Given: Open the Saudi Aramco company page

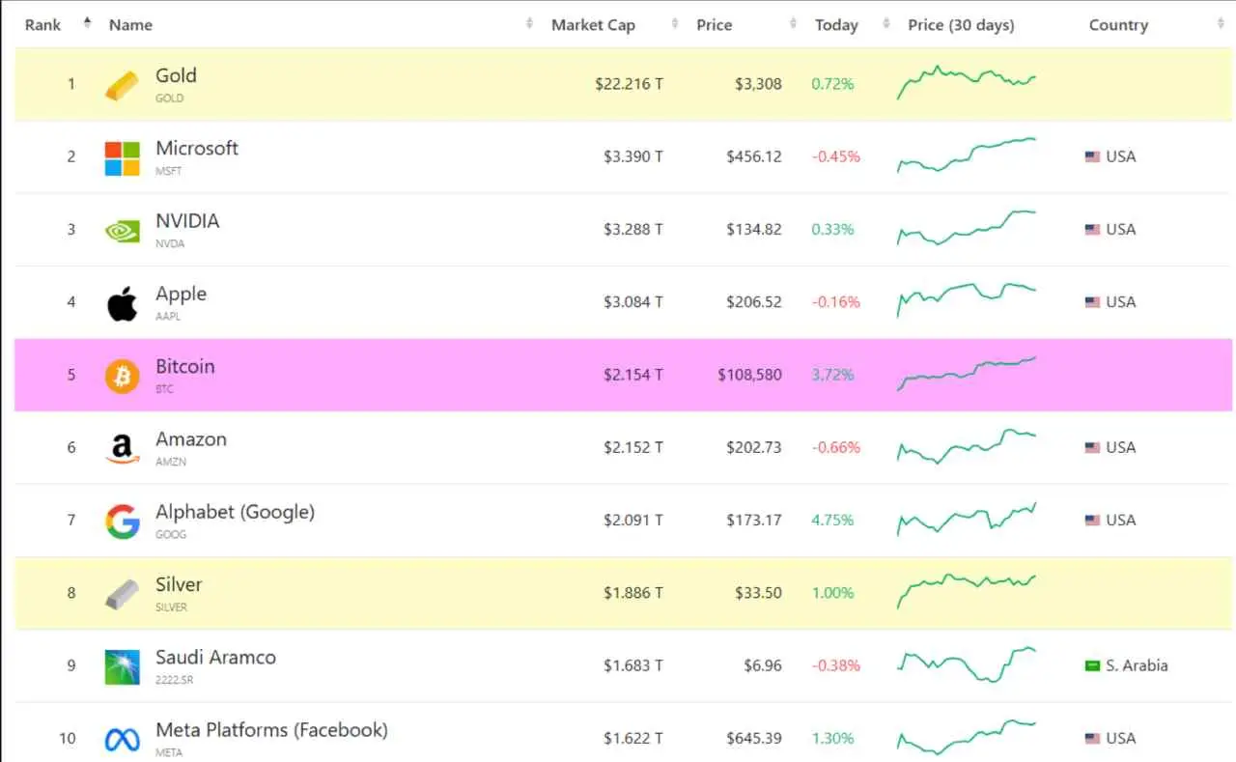Looking at the screenshot, I should click(215, 658).
